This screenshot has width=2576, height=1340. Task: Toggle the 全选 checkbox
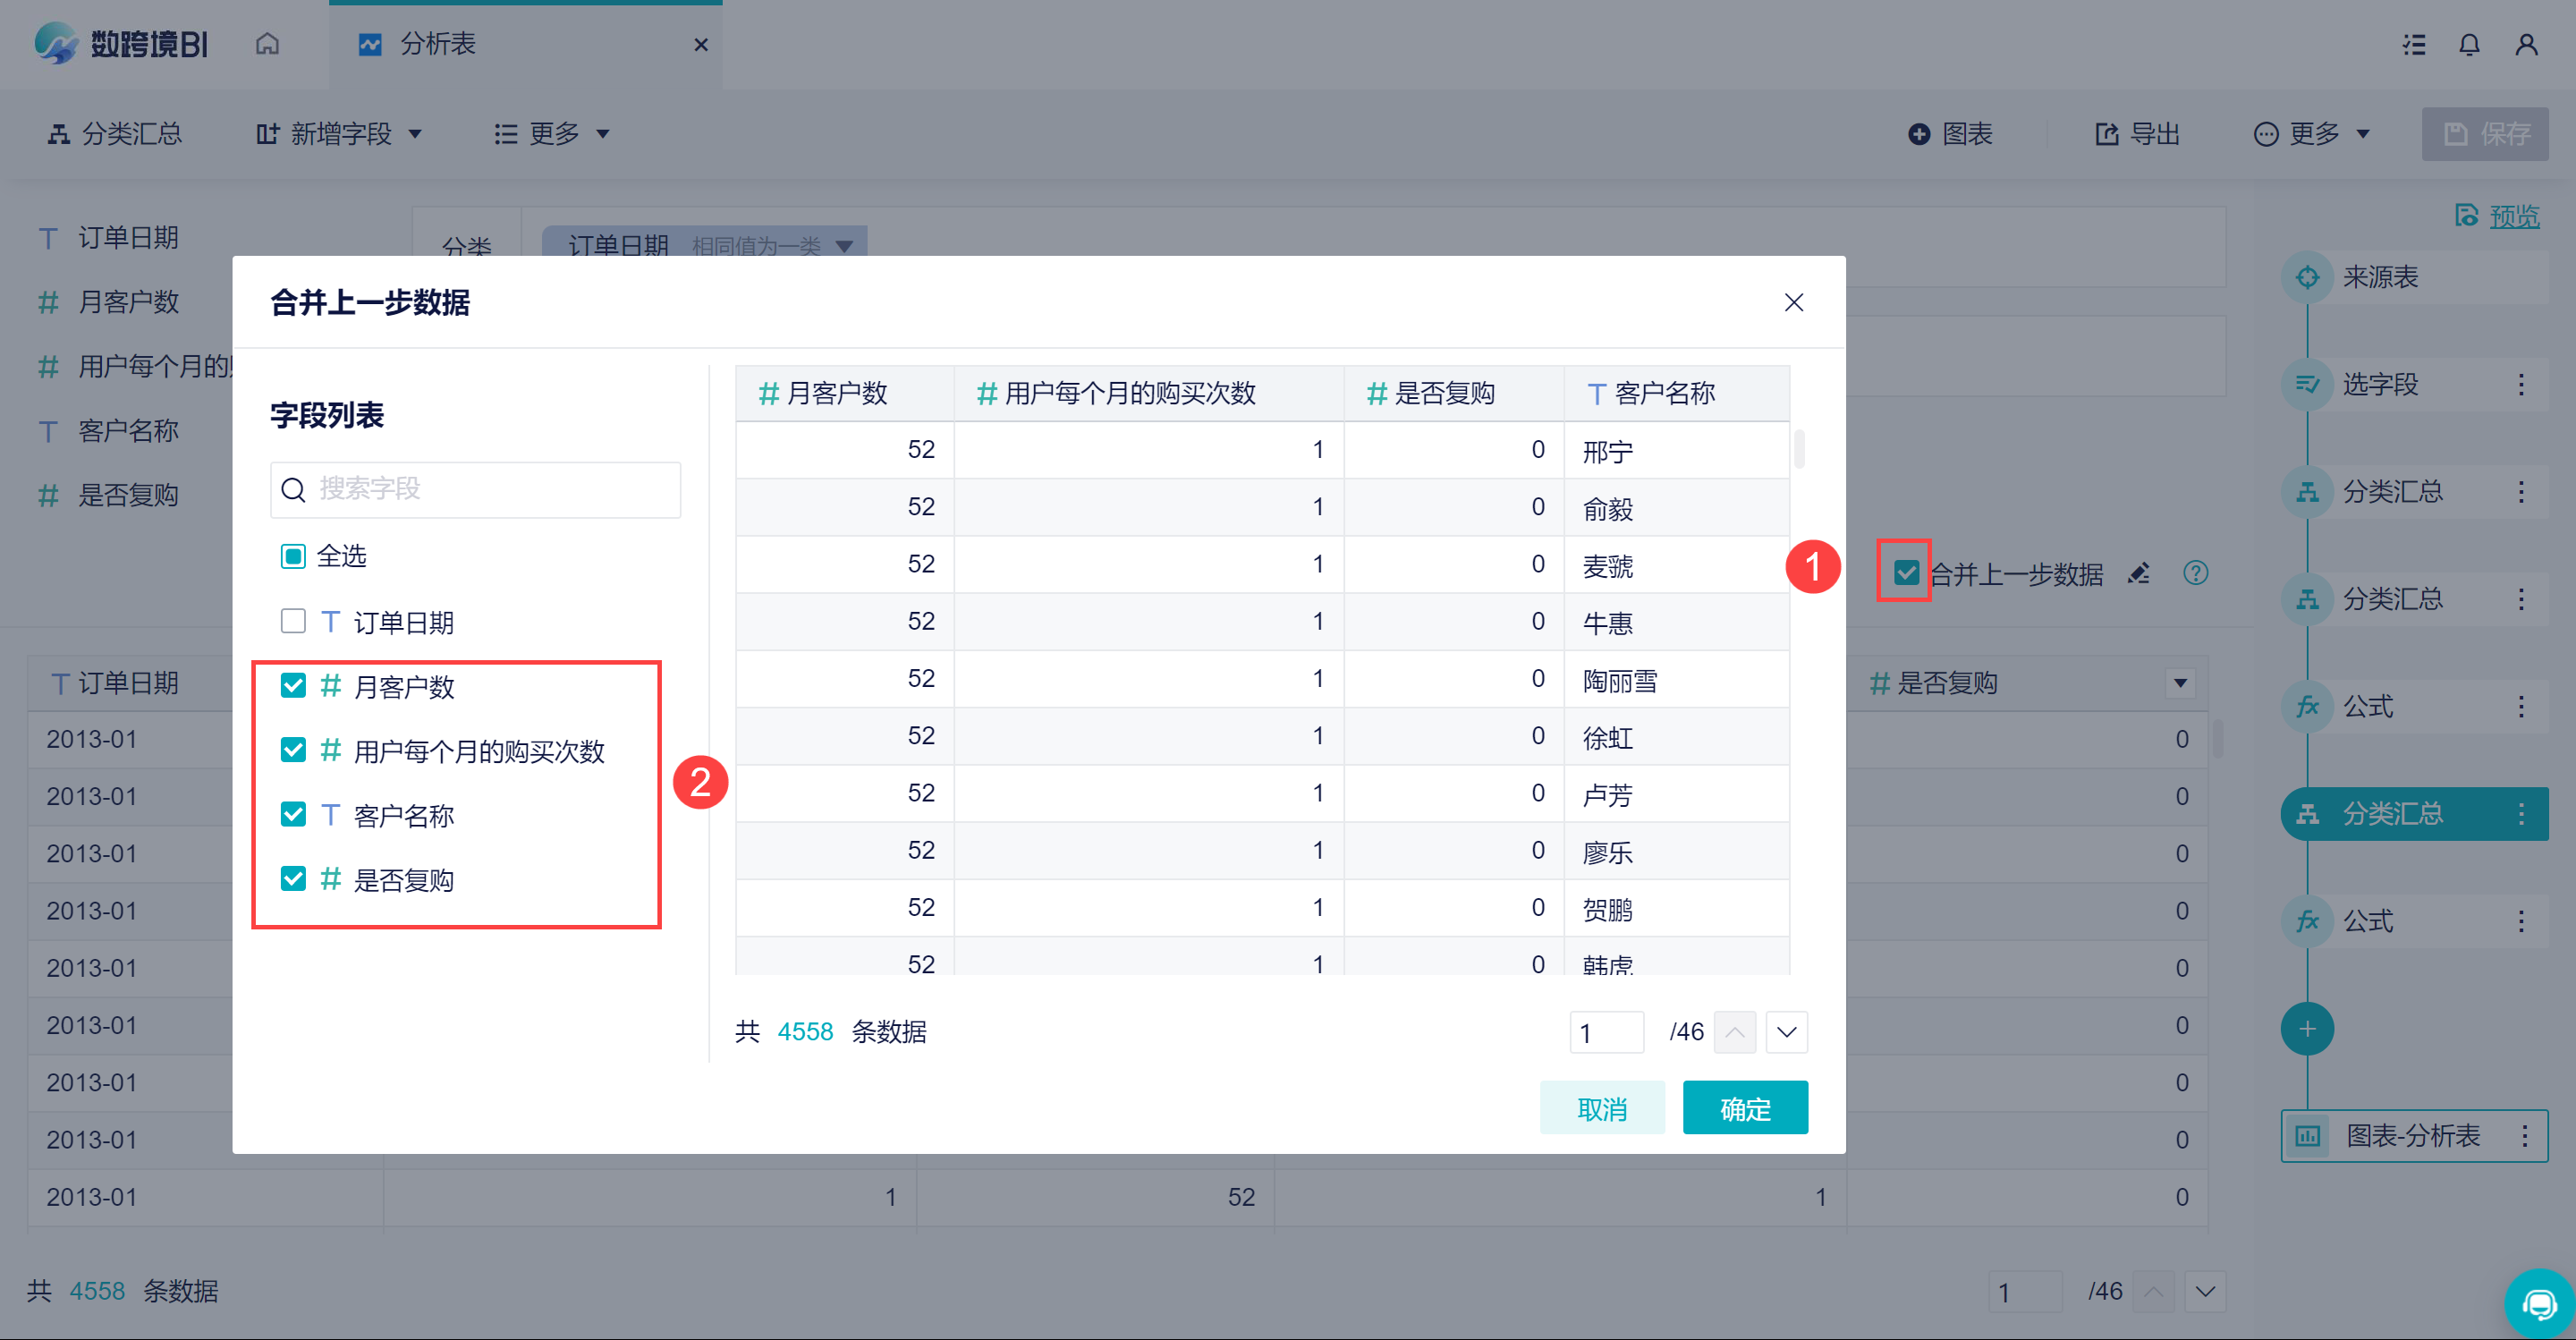(x=293, y=556)
